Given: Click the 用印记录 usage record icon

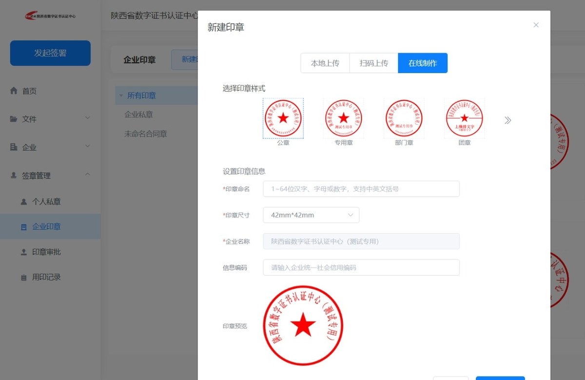Looking at the screenshot, I should click(x=23, y=277).
